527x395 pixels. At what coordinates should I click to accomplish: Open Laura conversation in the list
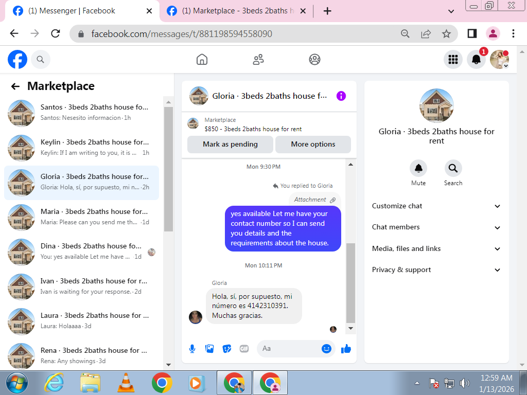[81, 321]
